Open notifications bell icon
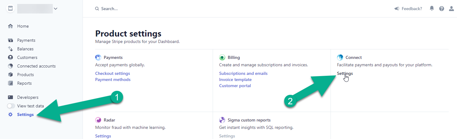457x139 pixels. click(432, 9)
